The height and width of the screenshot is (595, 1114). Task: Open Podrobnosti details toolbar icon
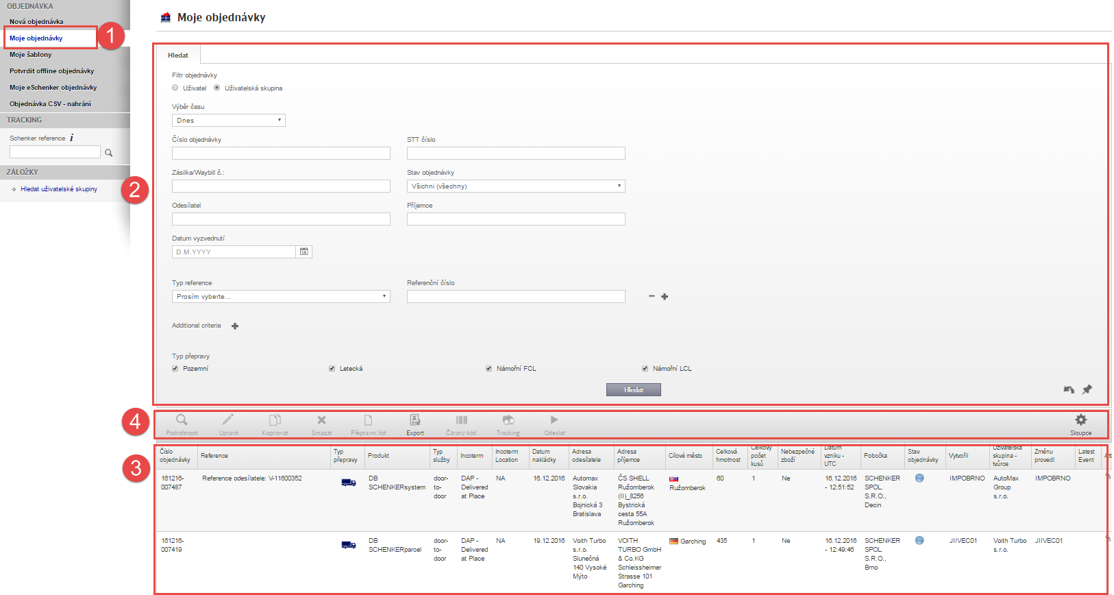(x=182, y=420)
